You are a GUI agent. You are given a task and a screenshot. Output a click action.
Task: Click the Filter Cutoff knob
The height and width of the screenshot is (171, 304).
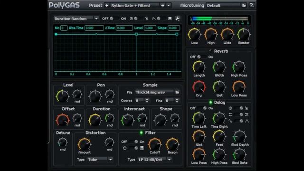[x=155, y=144]
